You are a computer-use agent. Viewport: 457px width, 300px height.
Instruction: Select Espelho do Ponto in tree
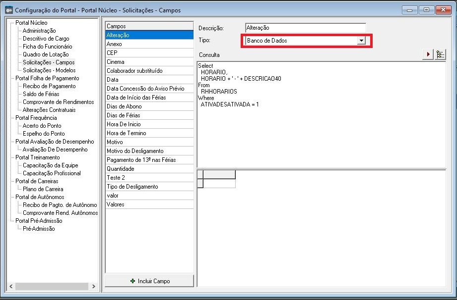coord(44,134)
